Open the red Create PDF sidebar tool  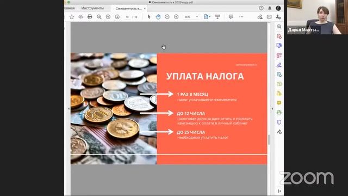[279, 36]
